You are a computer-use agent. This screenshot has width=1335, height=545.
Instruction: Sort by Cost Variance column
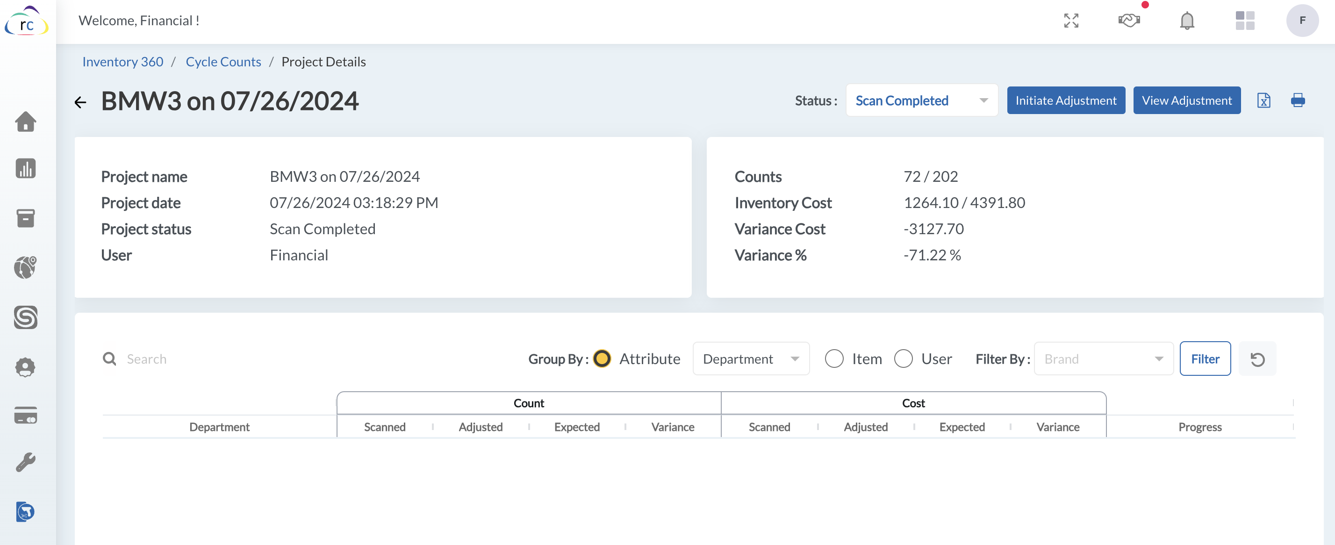pyautogui.click(x=1058, y=427)
